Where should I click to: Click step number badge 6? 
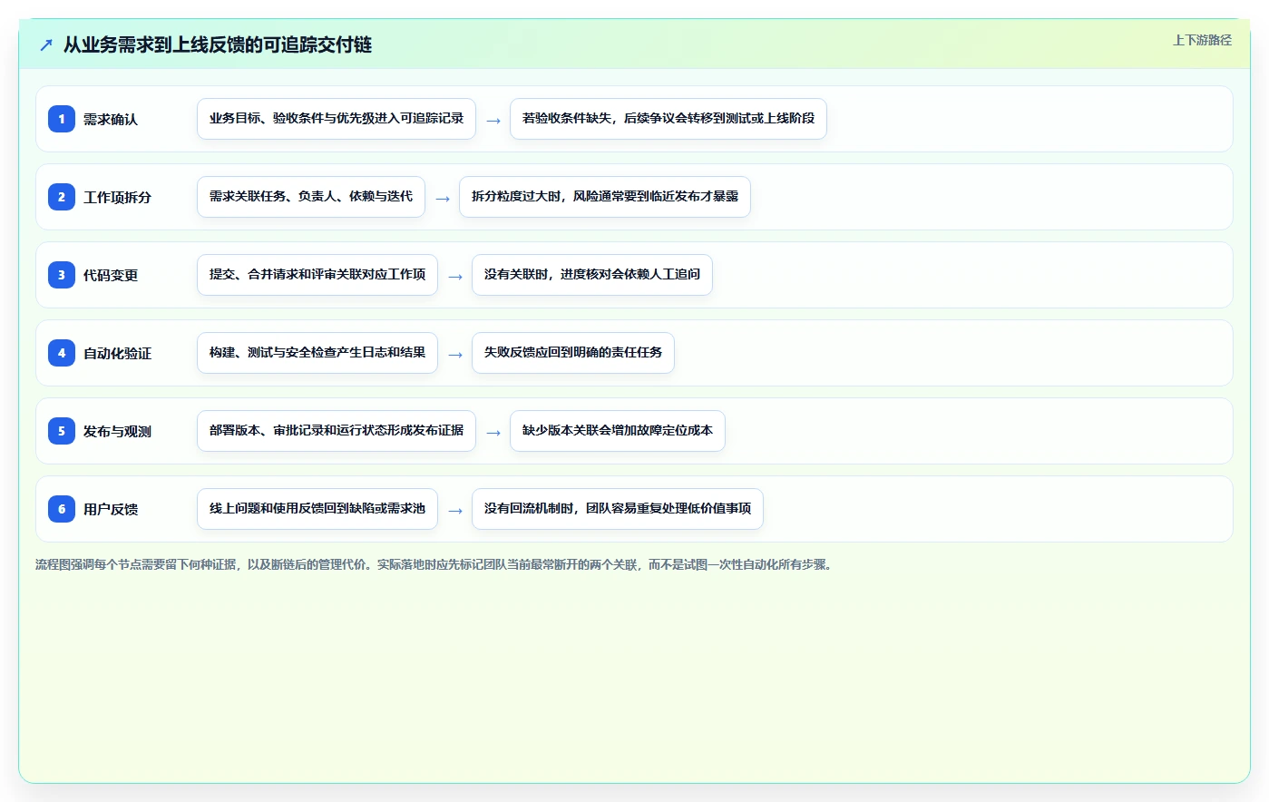62,509
